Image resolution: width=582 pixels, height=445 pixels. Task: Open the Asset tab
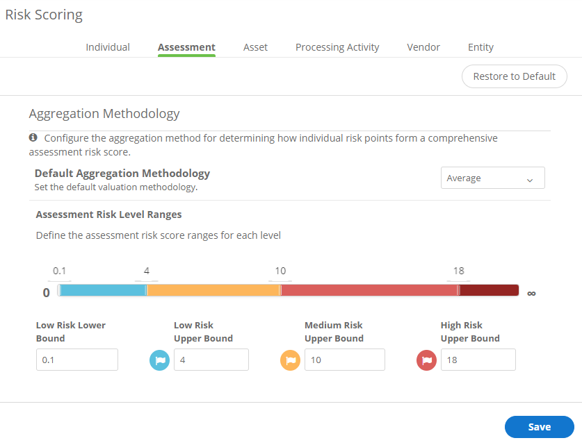pos(255,47)
